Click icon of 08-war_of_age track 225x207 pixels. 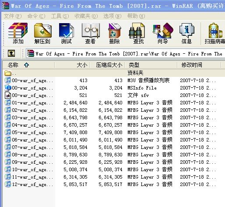click(x=8, y=155)
